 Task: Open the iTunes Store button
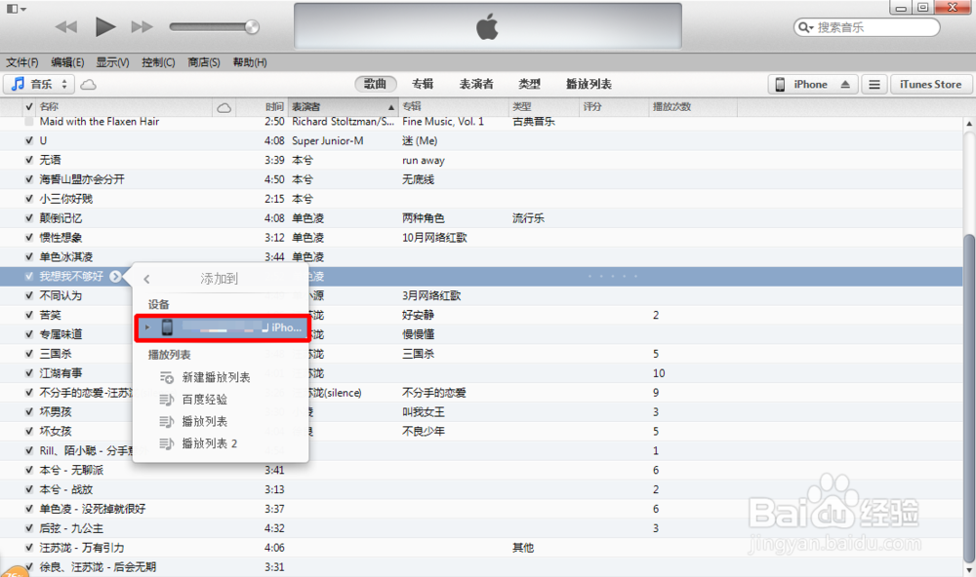tap(930, 84)
